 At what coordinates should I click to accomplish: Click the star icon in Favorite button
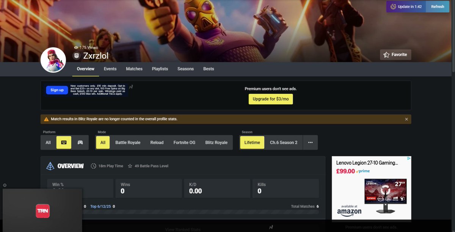coord(386,55)
